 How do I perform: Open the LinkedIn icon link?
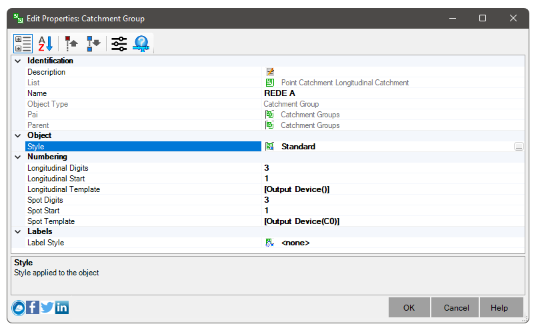pyautogui.click(x=62, y=307)
